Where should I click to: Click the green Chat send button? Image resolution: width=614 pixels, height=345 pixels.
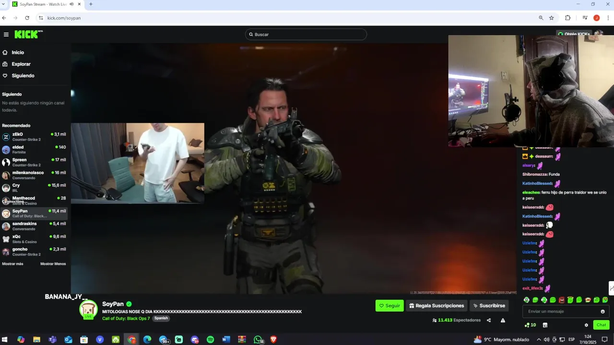602,325
